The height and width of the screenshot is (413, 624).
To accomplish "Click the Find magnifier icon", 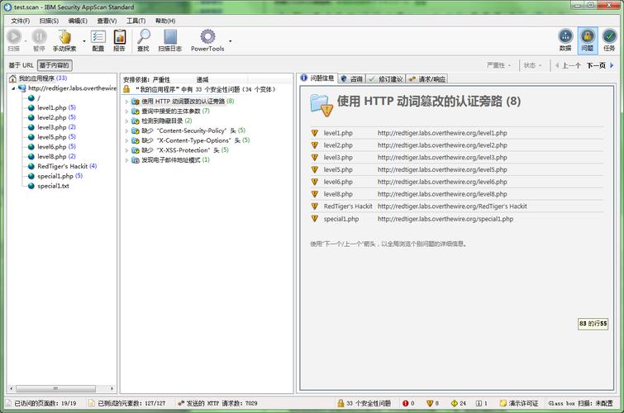I will coord(143,36).
